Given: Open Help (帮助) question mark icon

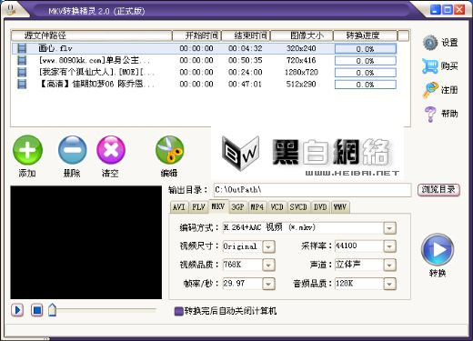Looking at the screenshot, I should pyautogui.click(x=430, y=114).
